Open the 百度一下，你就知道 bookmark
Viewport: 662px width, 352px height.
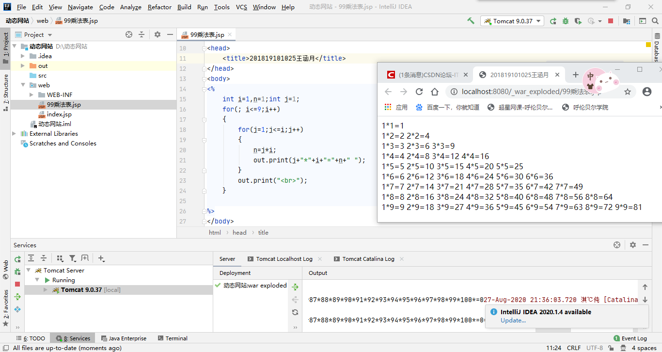click(x=447, y=107)
